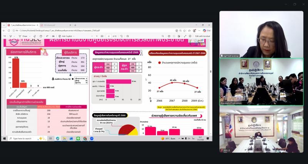
Task: Click Save as PDF icon
Action: 179,36
